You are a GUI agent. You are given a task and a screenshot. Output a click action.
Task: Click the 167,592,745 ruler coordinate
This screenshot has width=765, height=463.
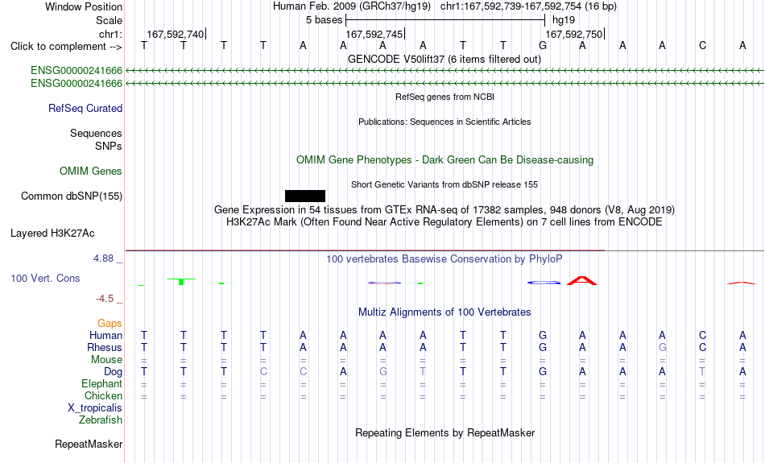[x=374, y=34]
